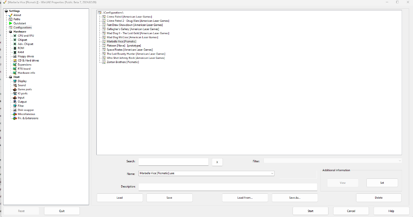
Task: Click the Miscellaneous icon
Action: point(15,114)
